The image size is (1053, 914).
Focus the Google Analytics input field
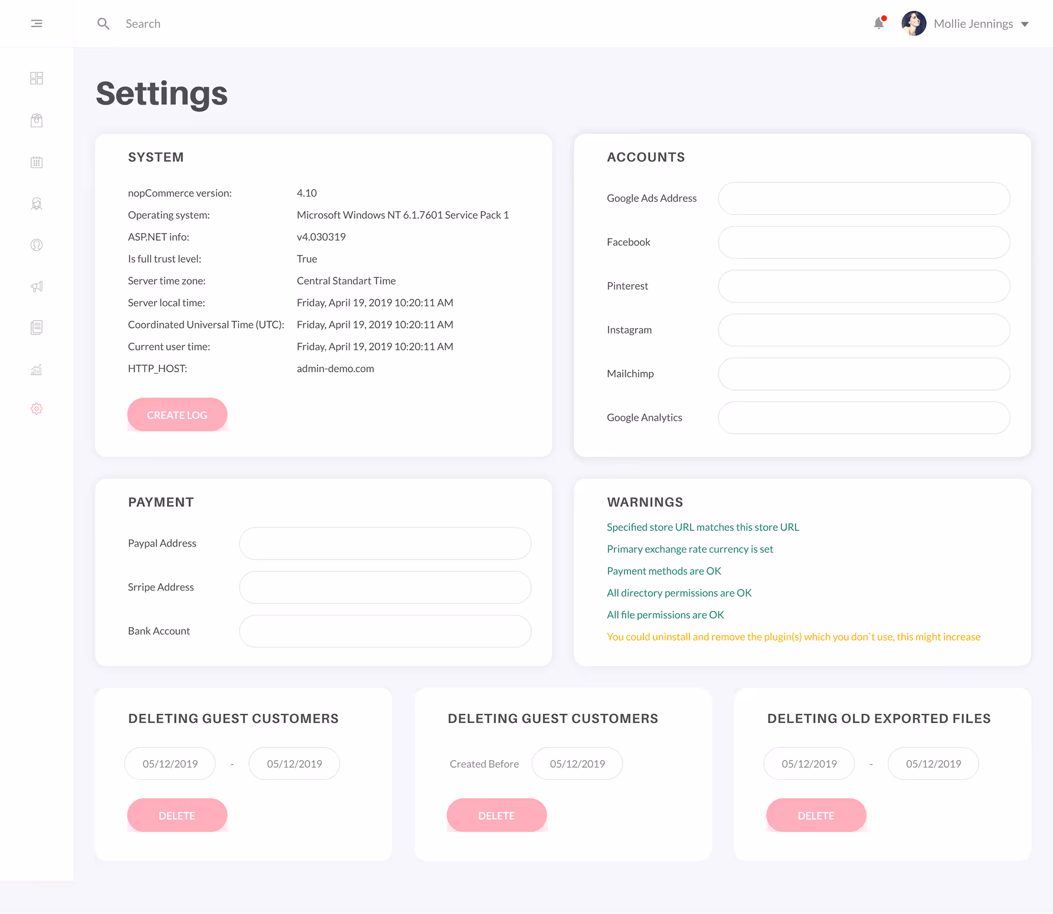pyautogui.click(x=864, y=418)
